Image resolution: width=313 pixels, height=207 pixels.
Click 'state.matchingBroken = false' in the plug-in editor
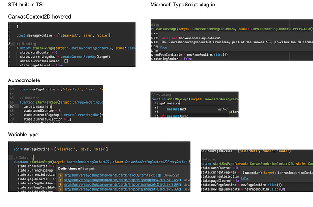171,59
